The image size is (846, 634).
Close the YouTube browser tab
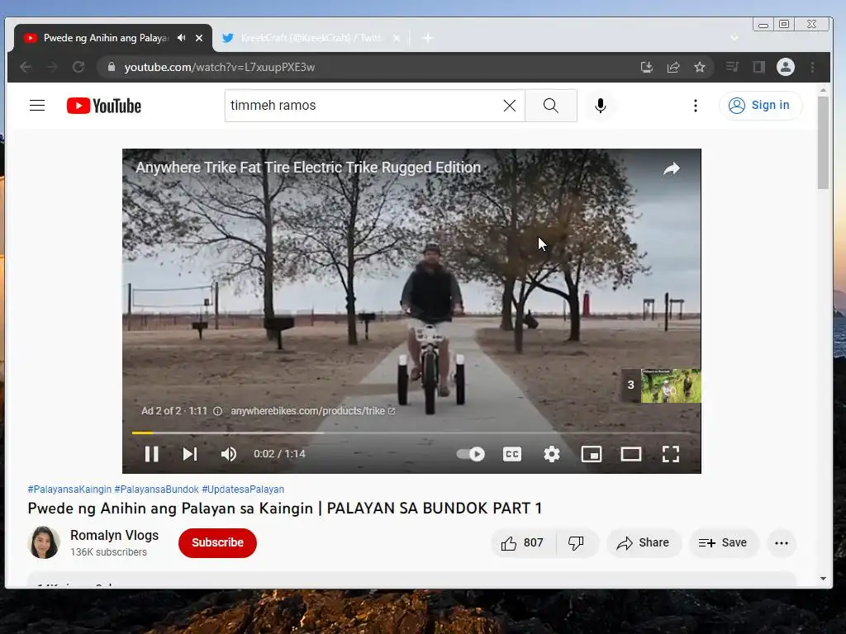click(199, 38)
